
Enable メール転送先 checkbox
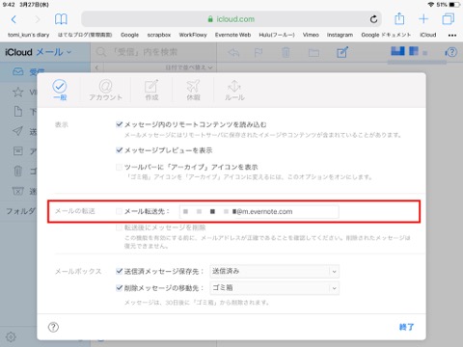(x=120, y=211)
